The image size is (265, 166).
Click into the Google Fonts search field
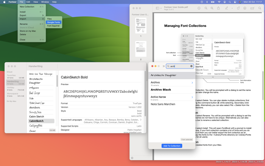pyautogui.click(x=180, y=66)
